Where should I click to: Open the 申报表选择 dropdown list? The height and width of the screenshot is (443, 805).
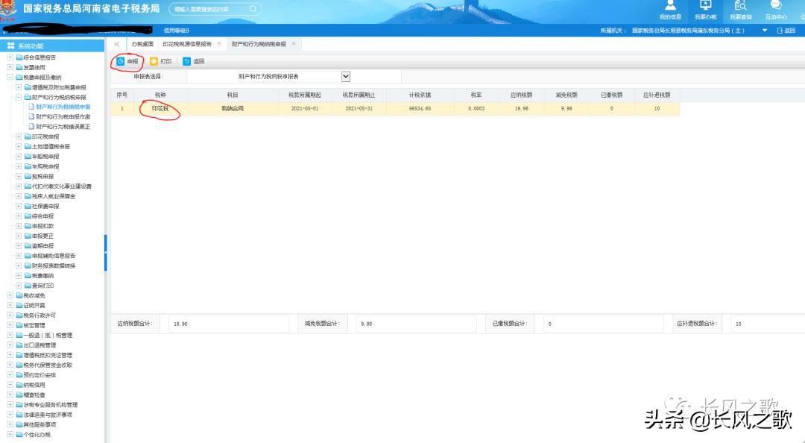click(x=346, y=76)
